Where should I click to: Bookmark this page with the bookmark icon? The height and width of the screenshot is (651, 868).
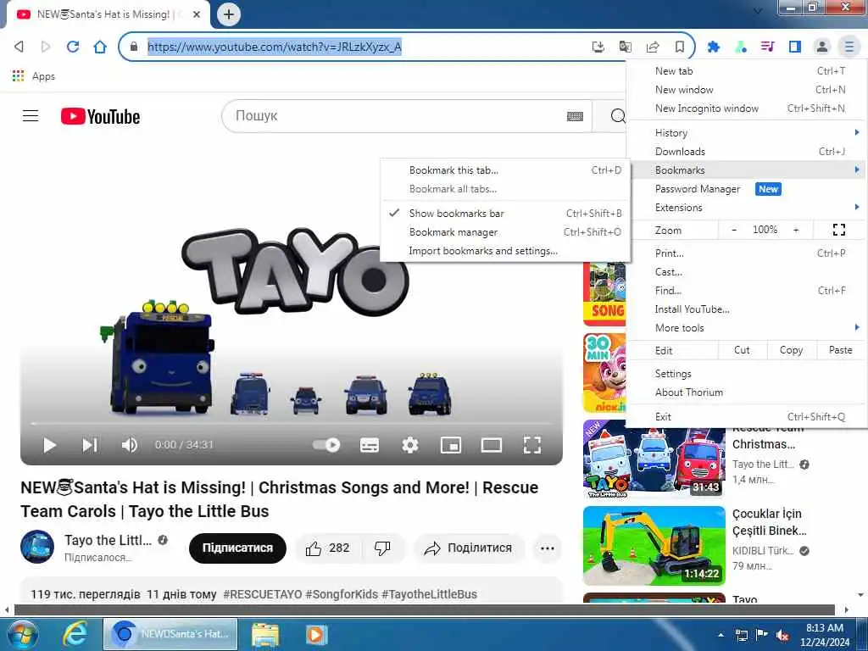coord(680,47)
